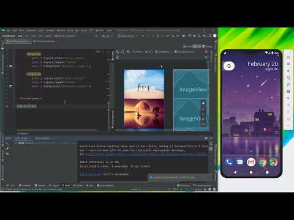The height and width of the screenshot is (220, 294).
Task: Click the emulator power button icon
Action: point(288,57)
